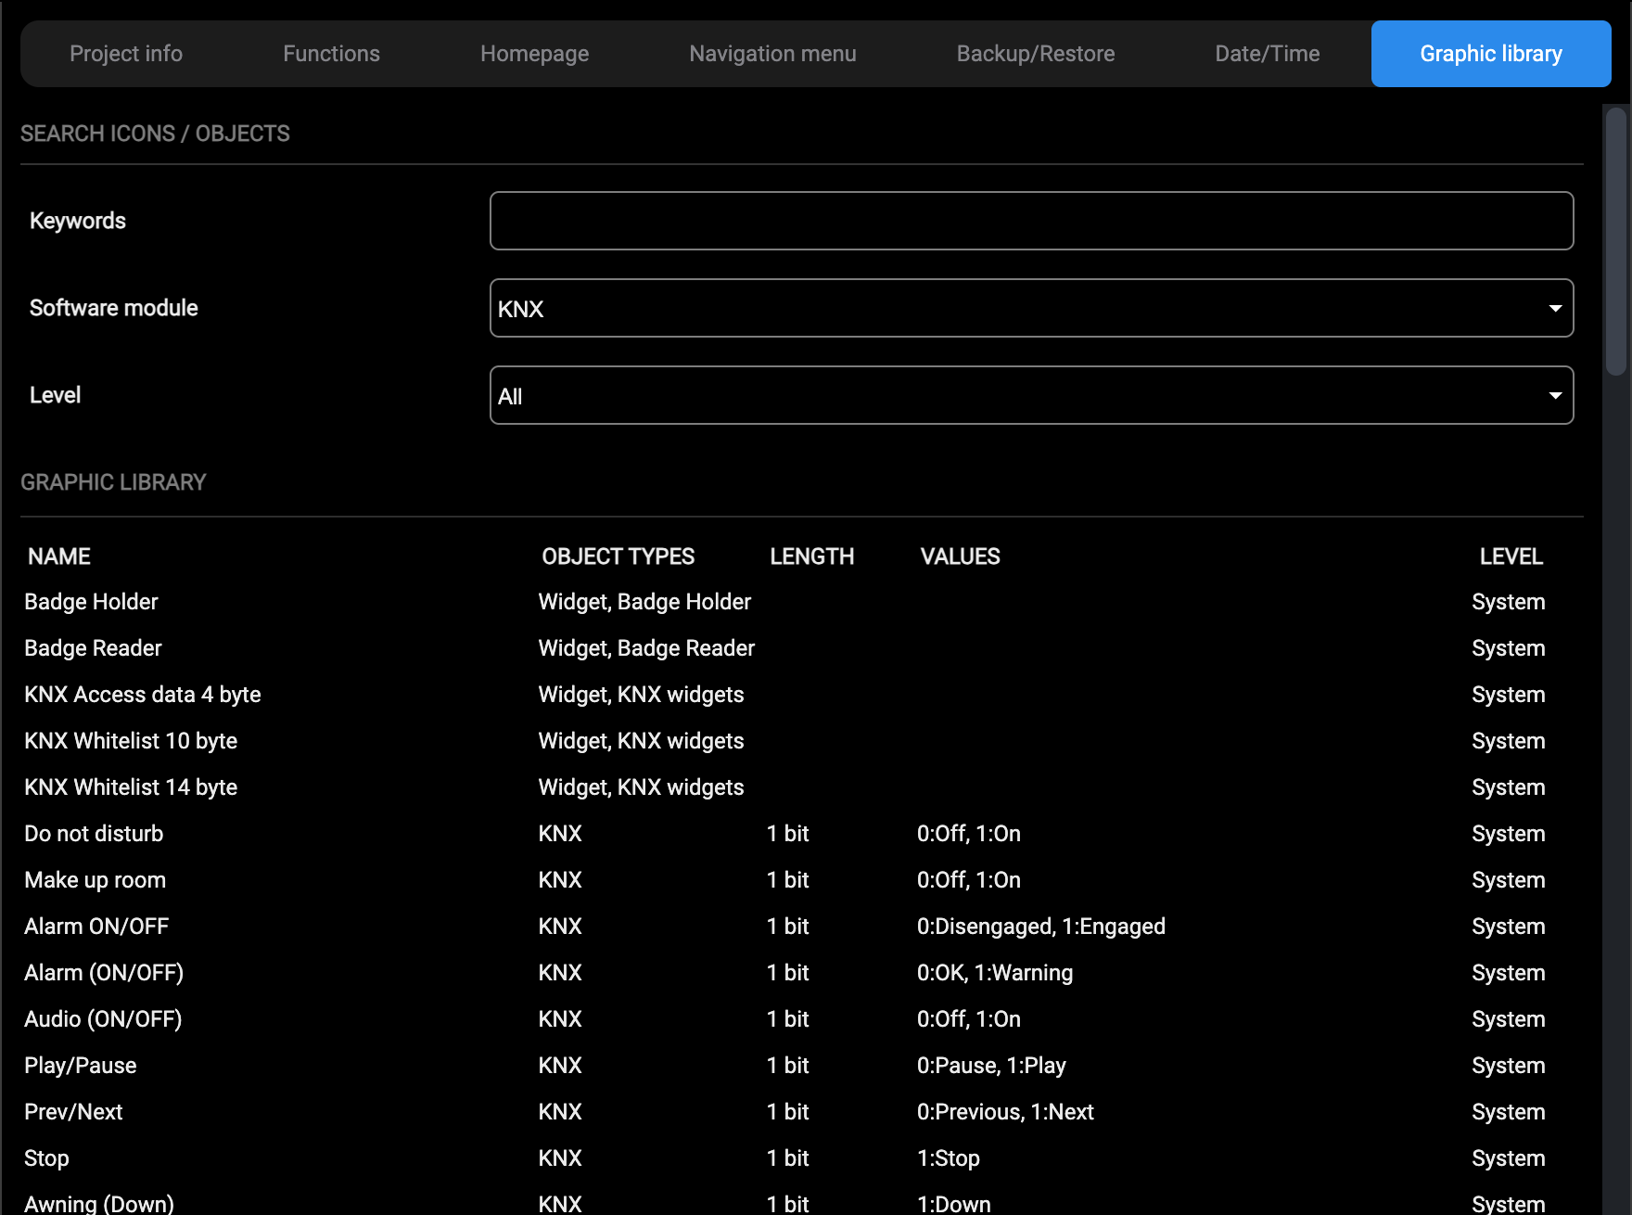Click the '1:Stop' values cell
The width and height of the screenshot is (1632, 1215).
[949, 1158]
